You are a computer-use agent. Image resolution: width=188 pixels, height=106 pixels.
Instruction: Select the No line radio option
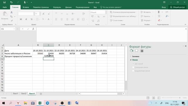[x=133, y=64]
